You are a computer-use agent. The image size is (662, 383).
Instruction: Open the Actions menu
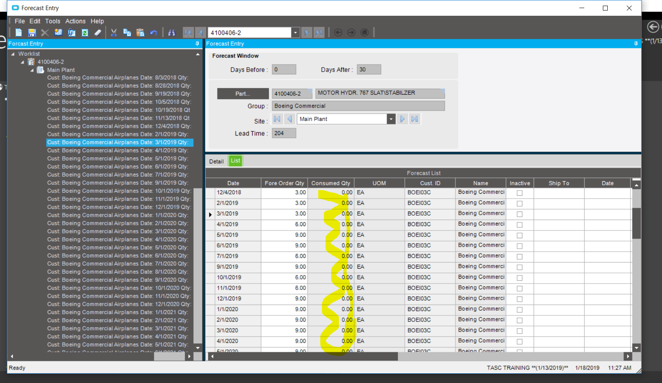75,21
